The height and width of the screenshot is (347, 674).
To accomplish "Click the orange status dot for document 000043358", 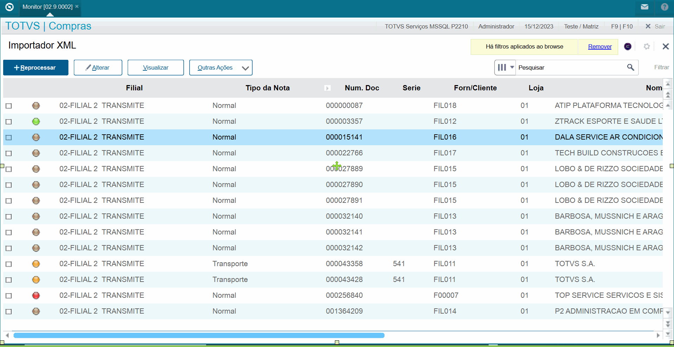I will tap(36, 264).
